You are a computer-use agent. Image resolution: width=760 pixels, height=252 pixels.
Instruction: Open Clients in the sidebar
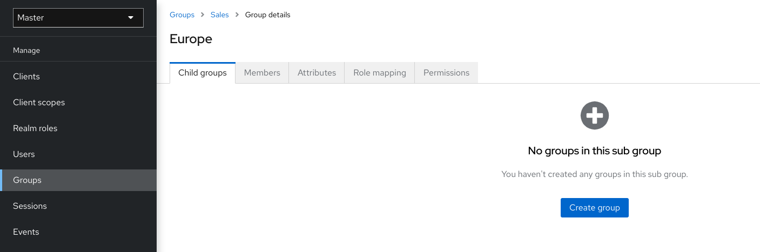tap(26, 77)
